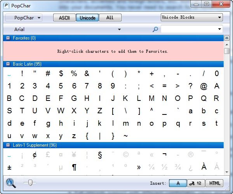The image size is (233, 194).
Task: Select the section sign § character
Action: point(100,155)
